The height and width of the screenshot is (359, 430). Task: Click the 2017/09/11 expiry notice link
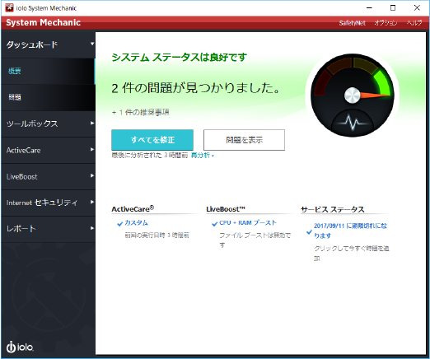(350, 231)
